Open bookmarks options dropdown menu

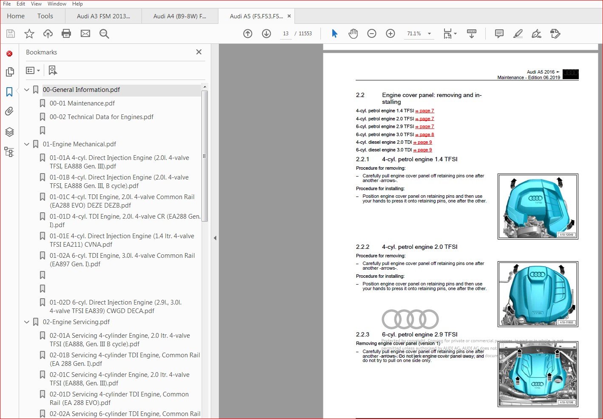pos(33,70)
